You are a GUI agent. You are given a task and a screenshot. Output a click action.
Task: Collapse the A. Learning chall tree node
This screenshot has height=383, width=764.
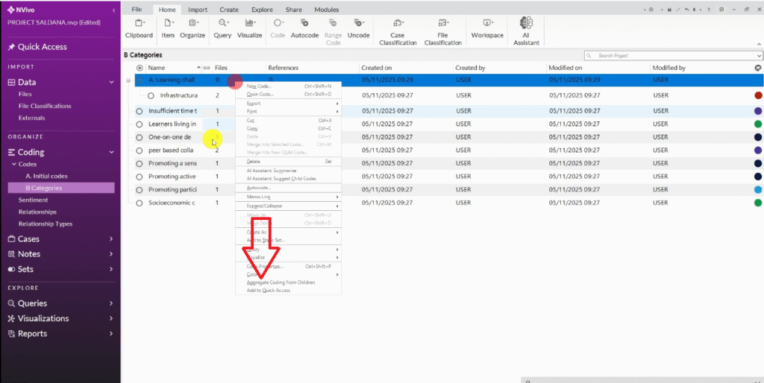coord(128,80)
